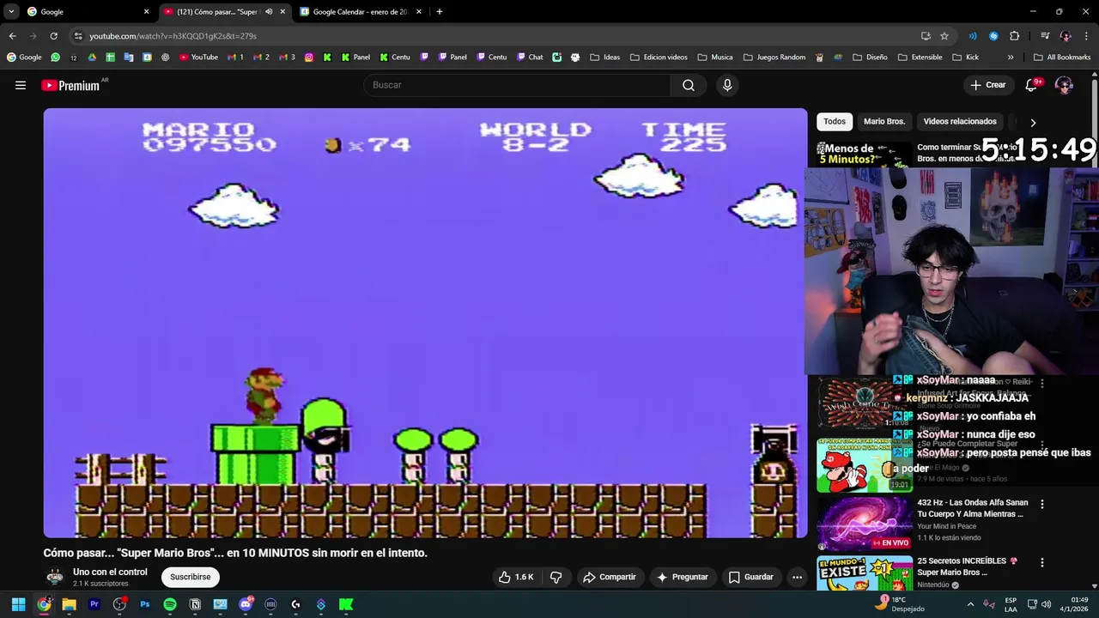
Task: Open the YouTube account avatar menu
Action: (1064, 85)
